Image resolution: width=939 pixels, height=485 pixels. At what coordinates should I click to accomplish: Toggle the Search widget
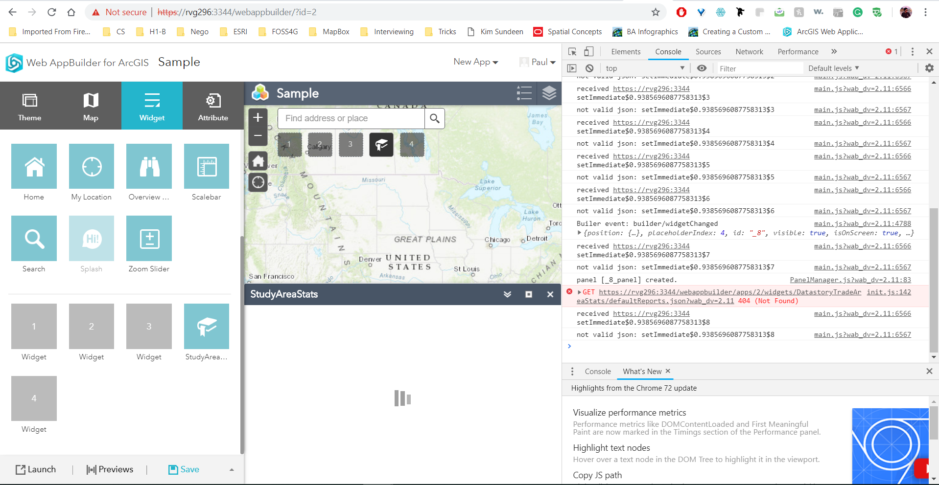(34, 238)
